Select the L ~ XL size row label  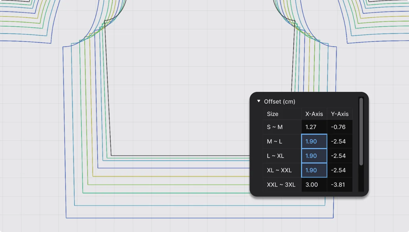tap(275, 156)
